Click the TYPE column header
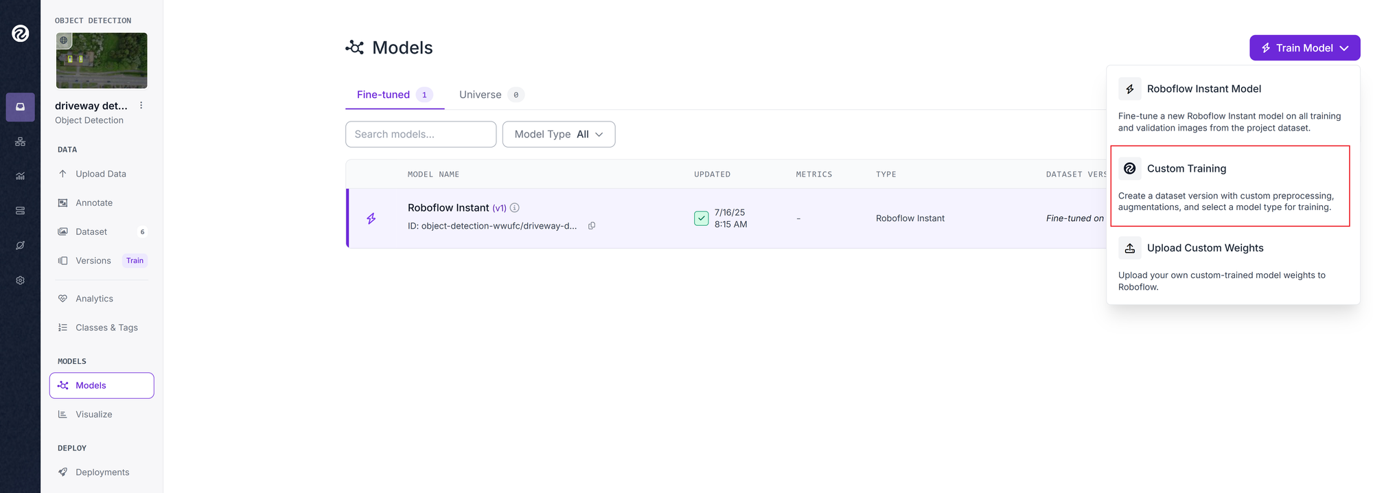This screenshot has width=1373, height=493. [886, 174]
